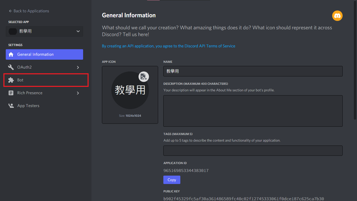Click the App Testers person icon
The image size is (357, 201).
11,106
